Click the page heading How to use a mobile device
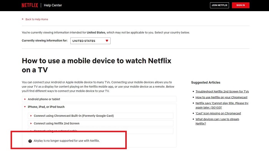The height and width of the screenshot is (151, 269). point(96,65)
